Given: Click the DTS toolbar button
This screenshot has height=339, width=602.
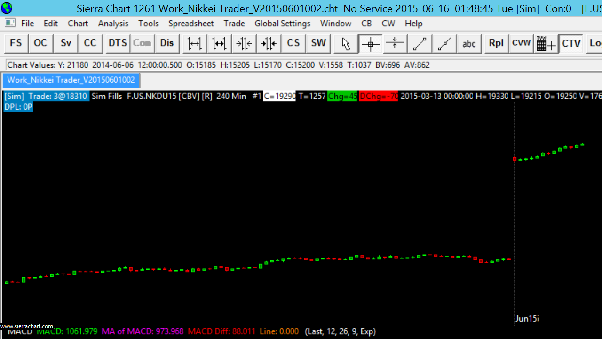Looking at the screenshot, I should pos(118,43).
